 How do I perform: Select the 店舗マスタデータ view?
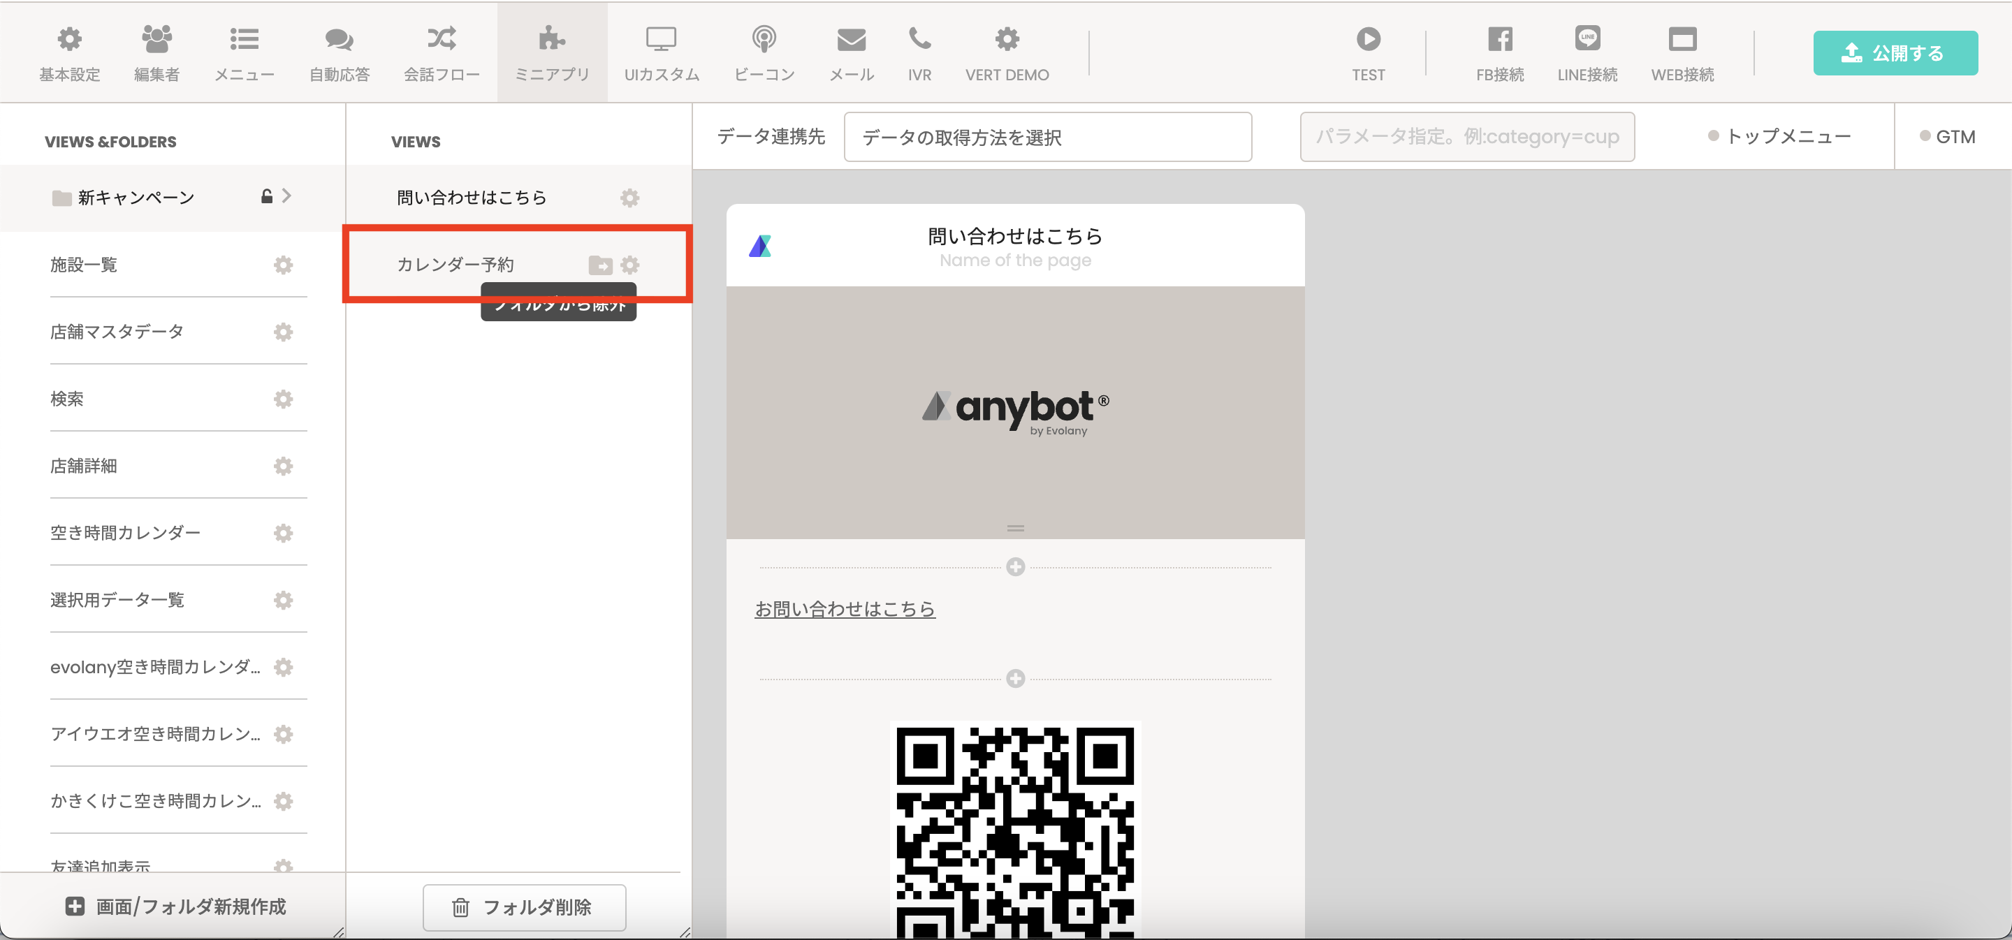tap(117, 332)
